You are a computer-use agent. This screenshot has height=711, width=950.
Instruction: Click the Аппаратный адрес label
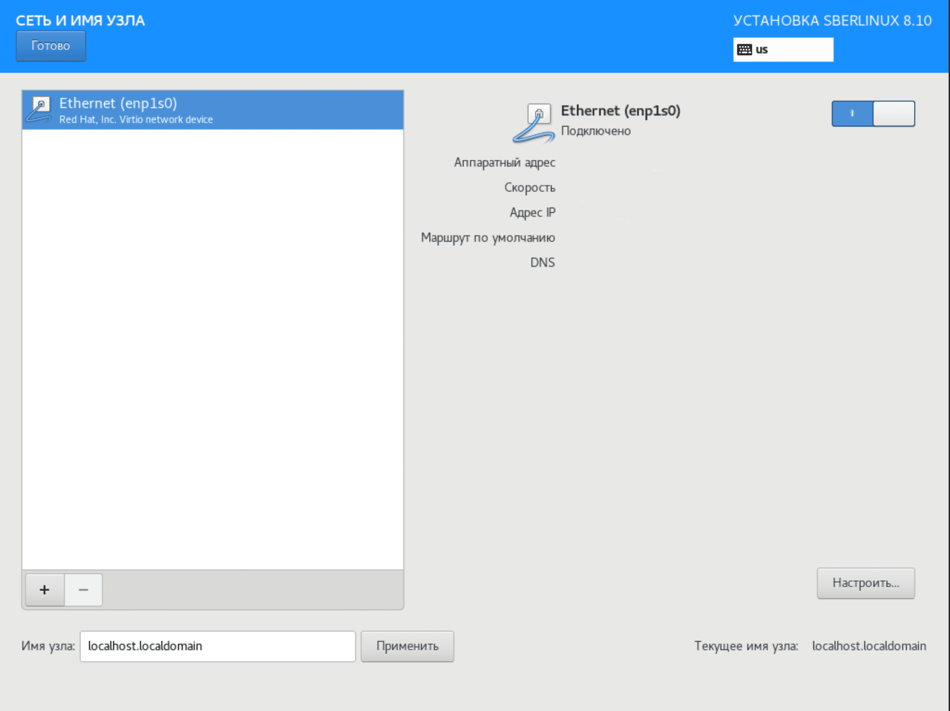click(504, 162)
